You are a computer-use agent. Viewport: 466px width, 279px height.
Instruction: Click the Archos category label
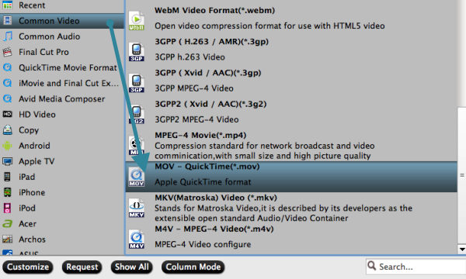coord(32,239)
